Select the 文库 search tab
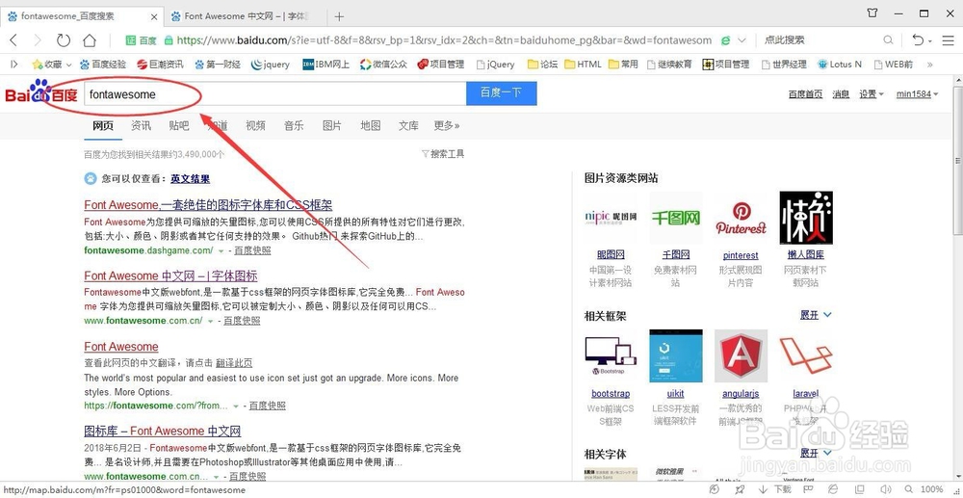Screen dimensions: 963x498 408,125
